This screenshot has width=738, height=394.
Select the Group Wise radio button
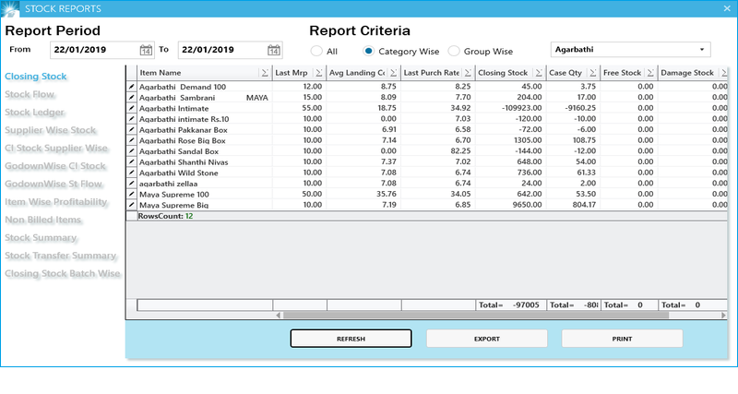454,51
